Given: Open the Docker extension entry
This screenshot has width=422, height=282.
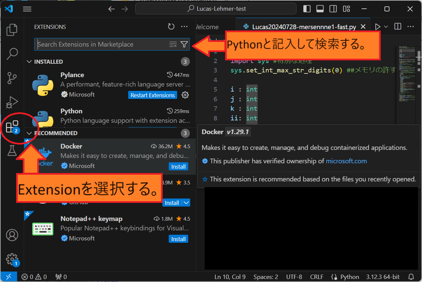Looking at the screenshot, I should coord(110,157).
